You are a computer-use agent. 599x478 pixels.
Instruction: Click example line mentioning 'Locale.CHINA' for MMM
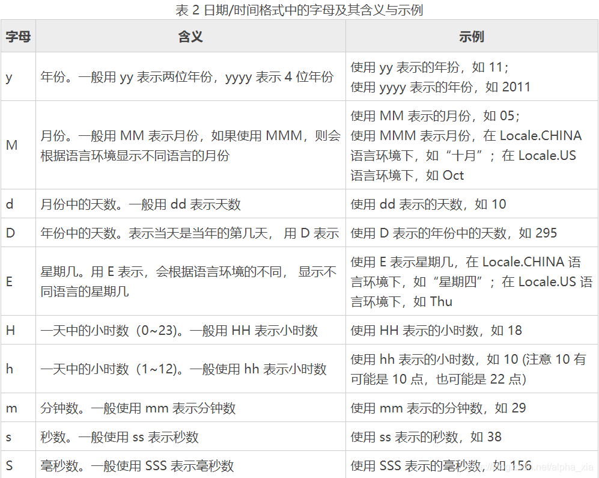[466, 135]
